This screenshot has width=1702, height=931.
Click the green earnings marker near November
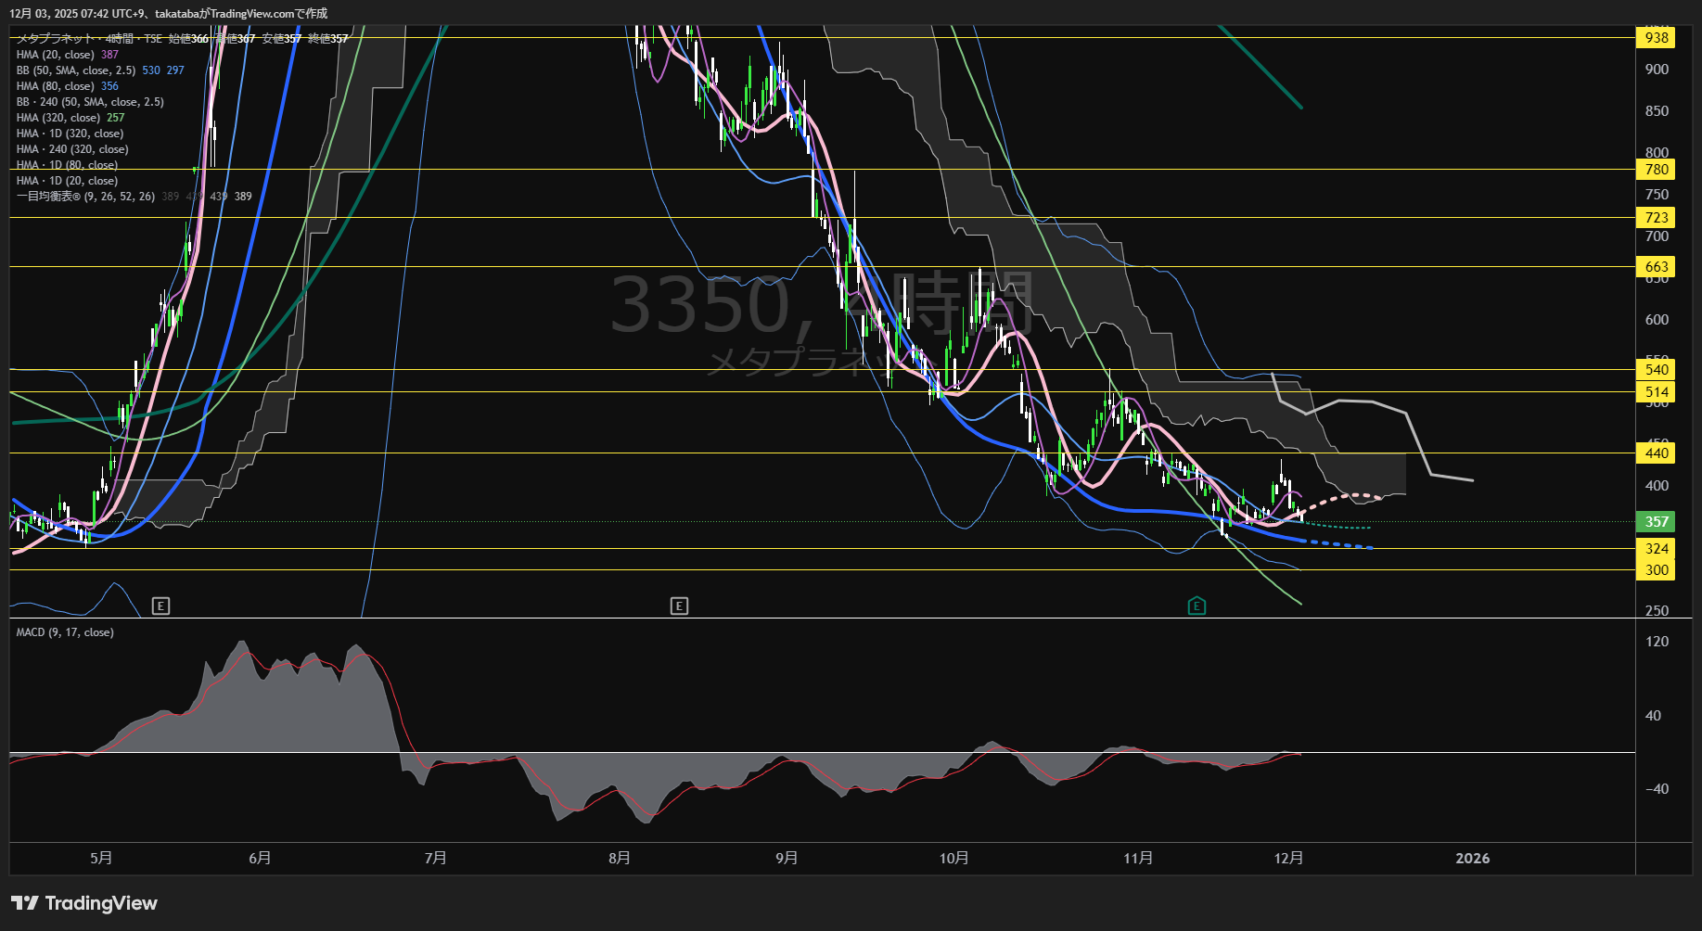pos(1197,606)
